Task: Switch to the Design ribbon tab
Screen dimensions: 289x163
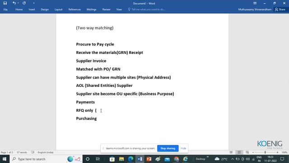Action: coord(45,10)
